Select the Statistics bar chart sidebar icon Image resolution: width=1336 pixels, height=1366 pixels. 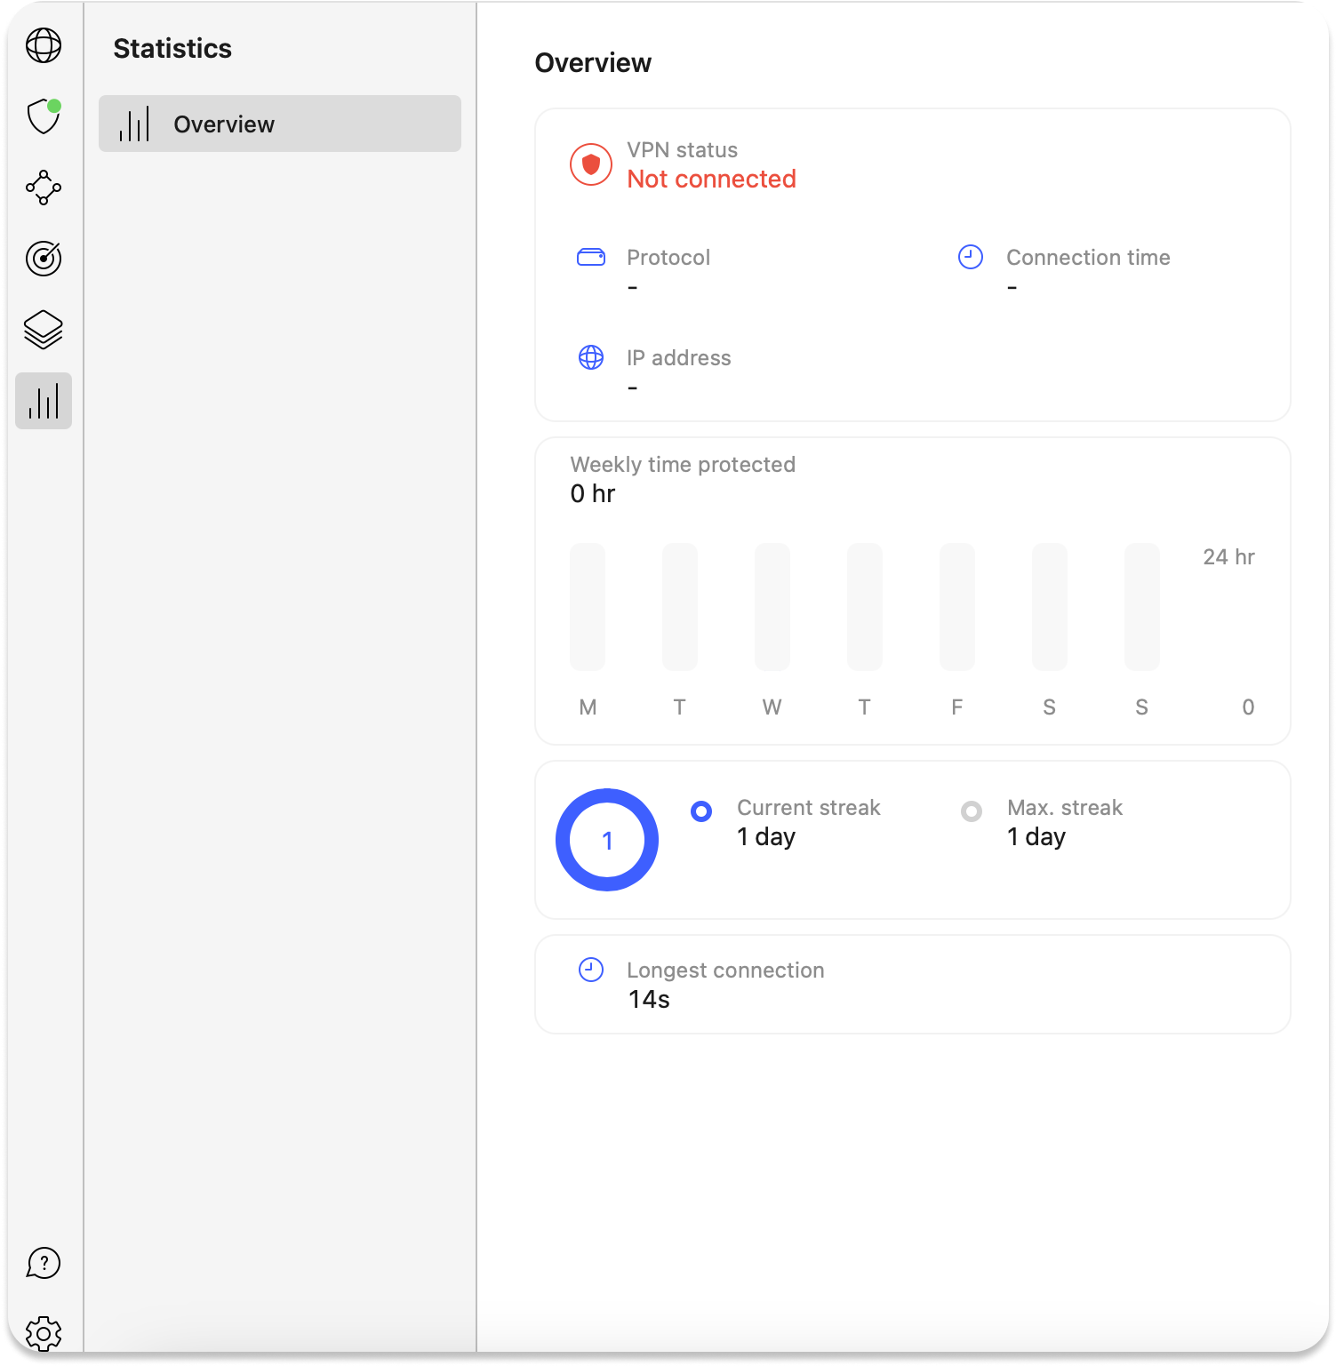(x=44, y=401)
